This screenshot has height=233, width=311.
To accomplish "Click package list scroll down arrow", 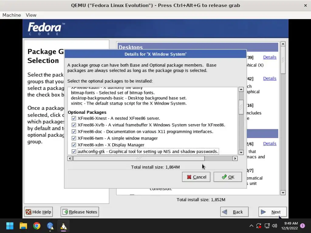I will tap(241, 152).
